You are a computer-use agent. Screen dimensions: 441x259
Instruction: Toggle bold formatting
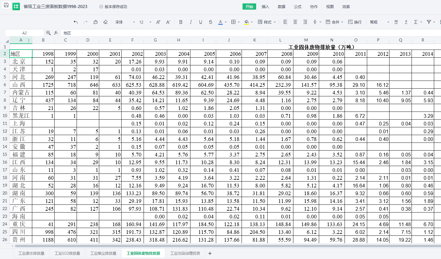pyautogui.click(x=181, y=22)
